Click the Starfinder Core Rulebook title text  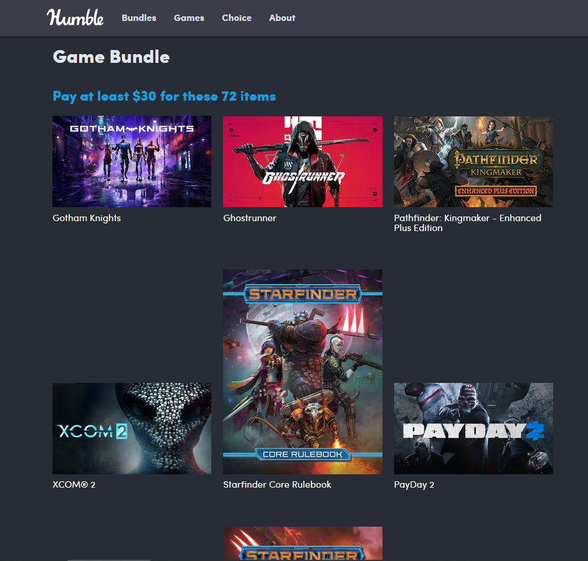click(x=277, y=485)
